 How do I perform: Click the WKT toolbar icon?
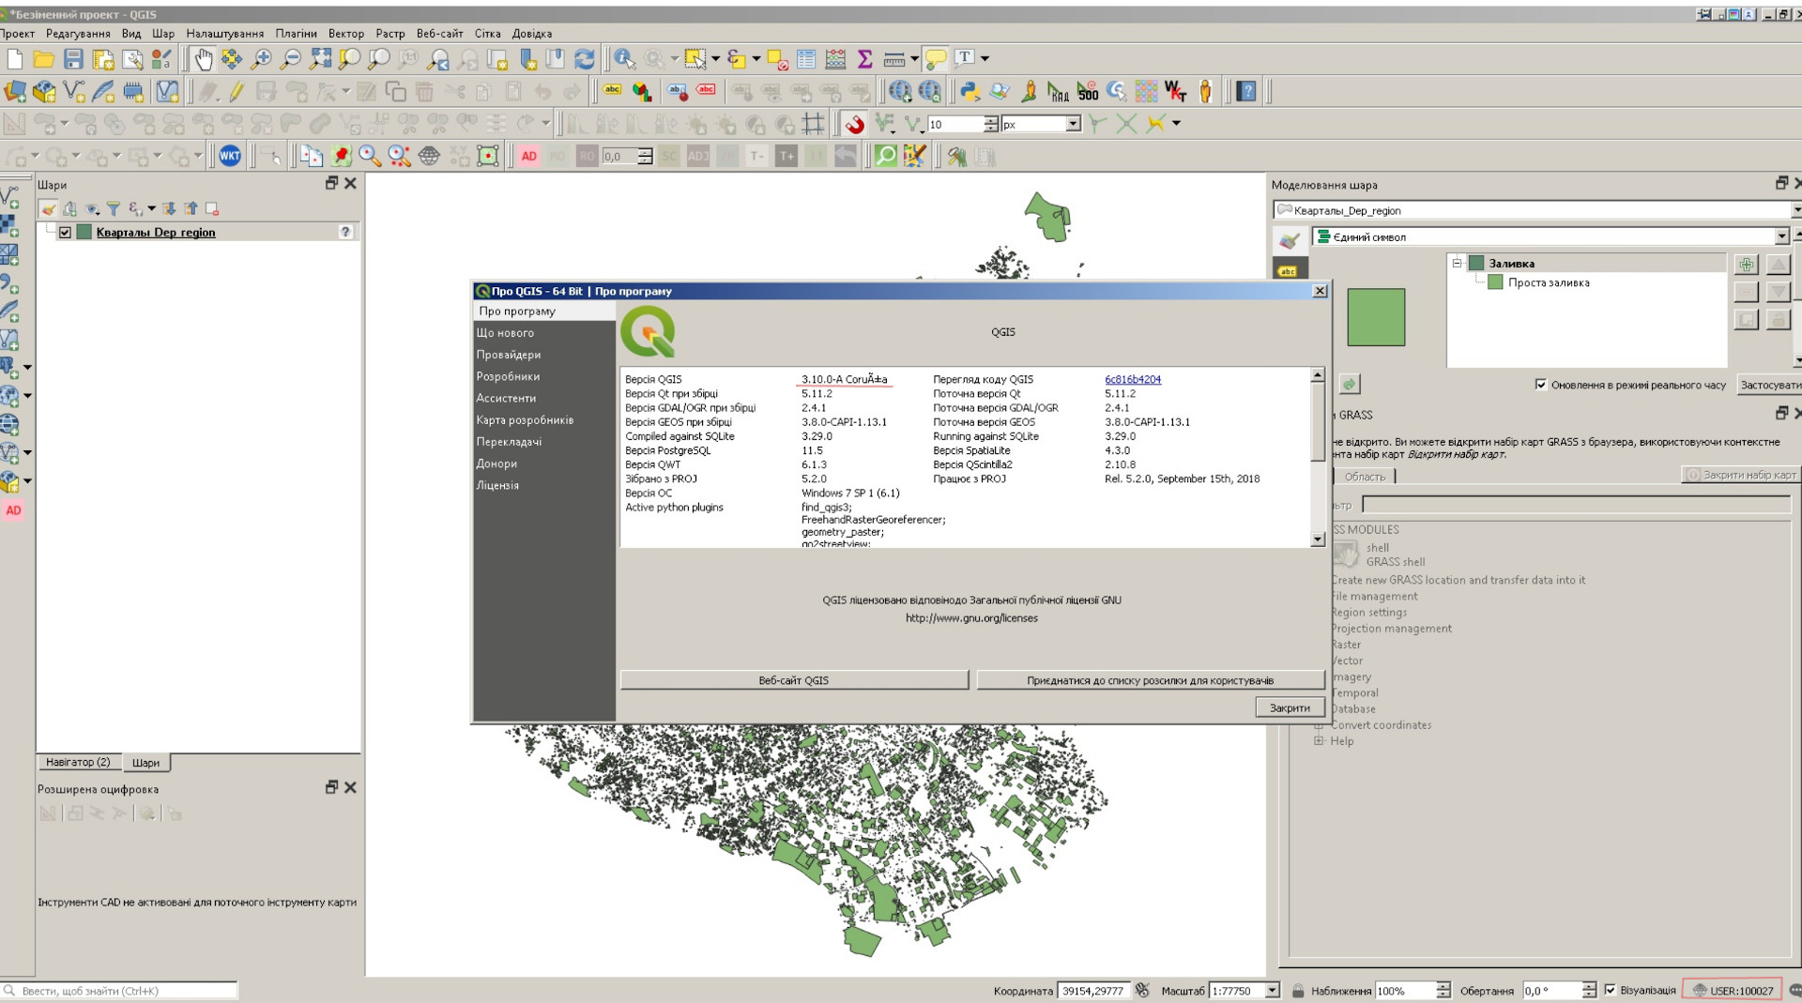tap(231, 157)
